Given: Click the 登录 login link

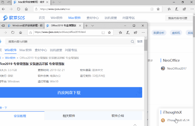Looking at the screenshot, I should click(x=140, y=42).
